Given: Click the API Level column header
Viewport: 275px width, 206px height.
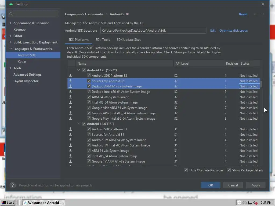Looking at the screenshot, I should coord(199,63).
